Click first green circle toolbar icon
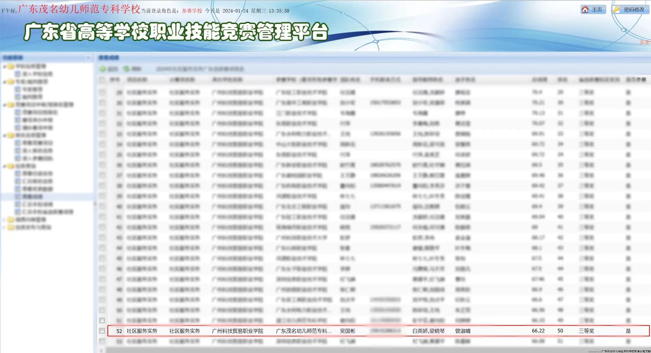Viewport: 651px width, 353px height. [x=103, y=69]
